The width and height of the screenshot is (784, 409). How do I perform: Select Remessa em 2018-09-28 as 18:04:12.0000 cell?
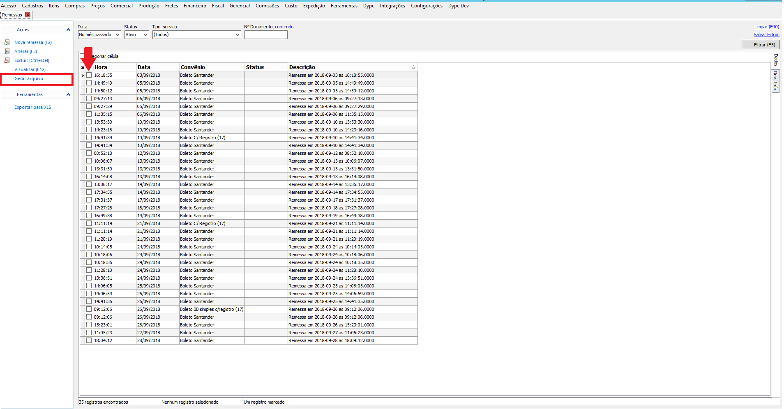pos(353,340)
